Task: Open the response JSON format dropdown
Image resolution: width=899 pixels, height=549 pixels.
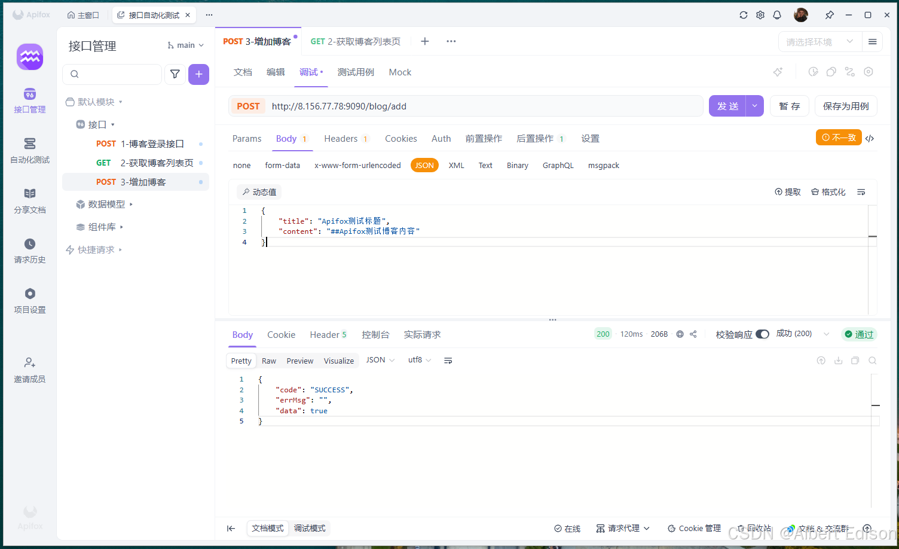Action: [380, 360]
